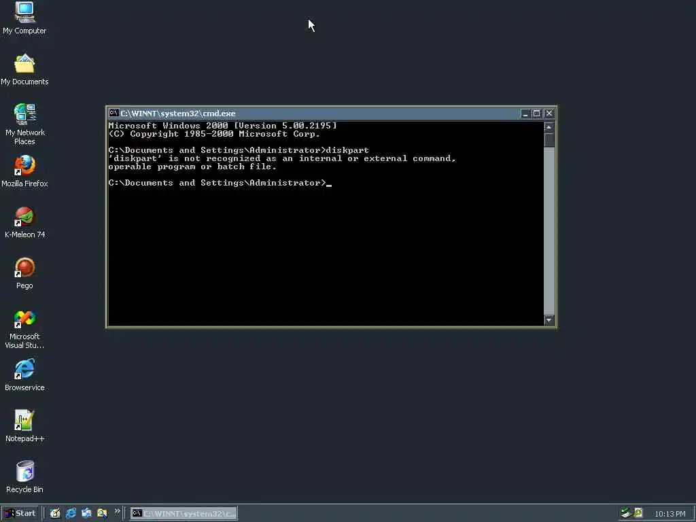
Task: Click the 'operable program or batch file.' line
Action: [192, 167]
